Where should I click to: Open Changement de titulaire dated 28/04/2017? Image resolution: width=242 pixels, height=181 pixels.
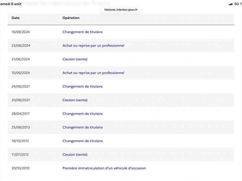(82, 114)
